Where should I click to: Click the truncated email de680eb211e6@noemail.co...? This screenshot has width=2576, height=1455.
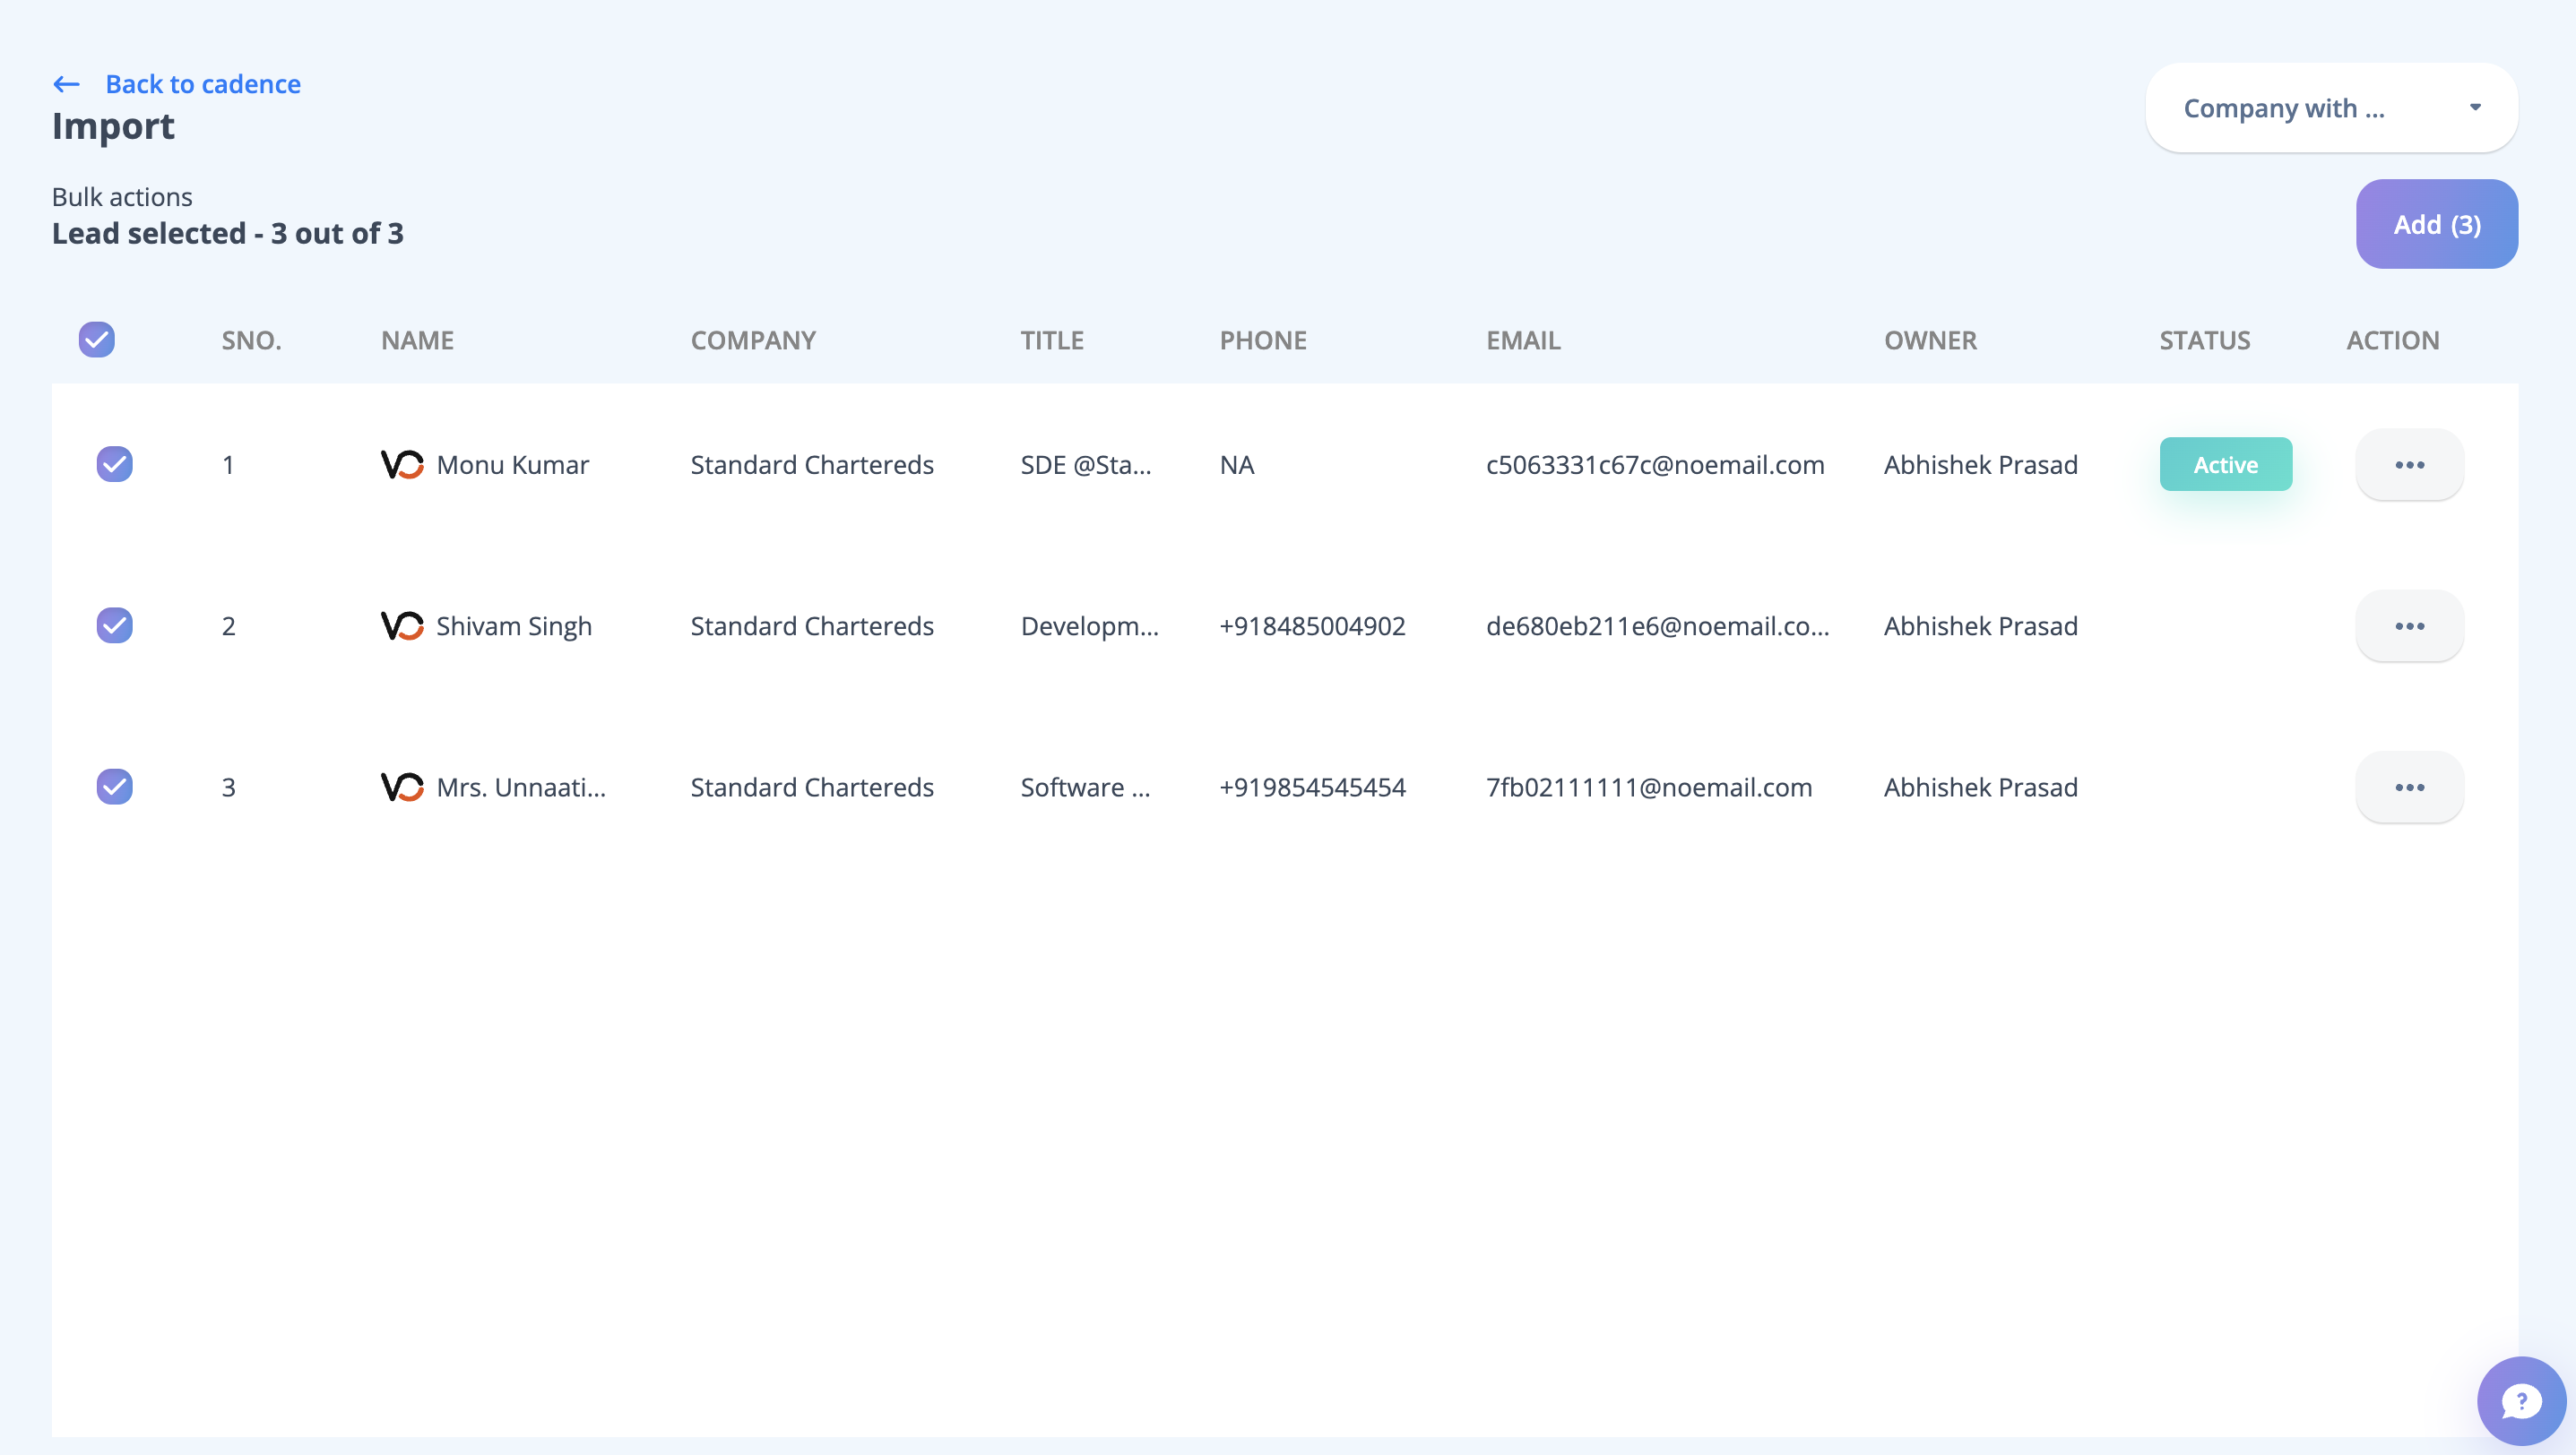pyautogui.click(x=1657, y=626)
